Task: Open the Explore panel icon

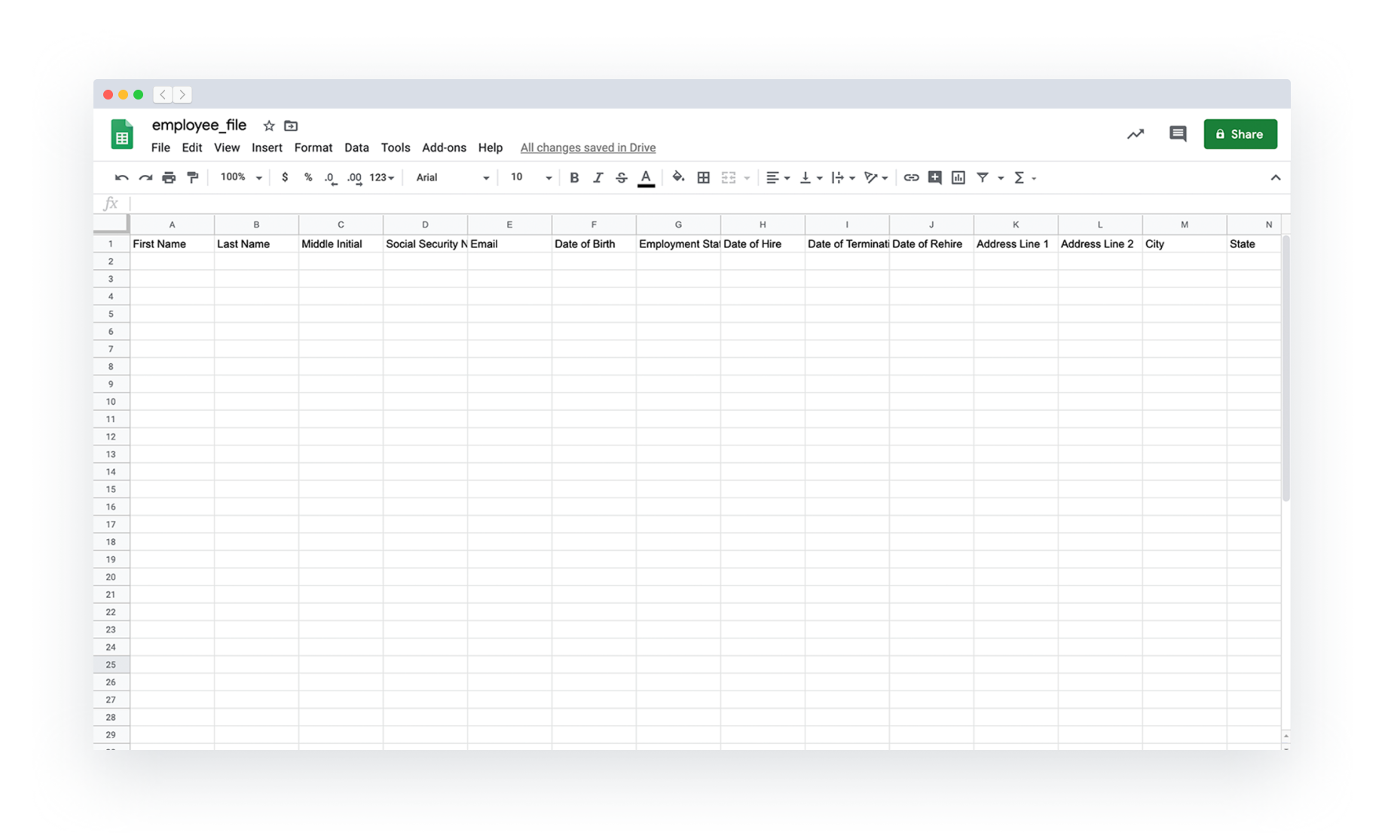Action: coord(1136,133)
